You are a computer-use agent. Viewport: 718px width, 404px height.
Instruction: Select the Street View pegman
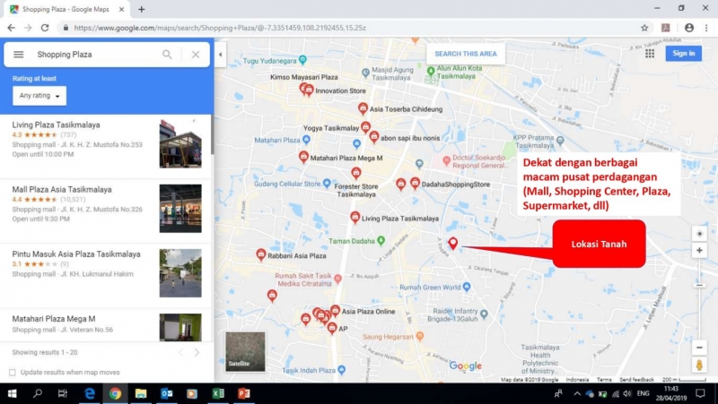coord(699,365)
